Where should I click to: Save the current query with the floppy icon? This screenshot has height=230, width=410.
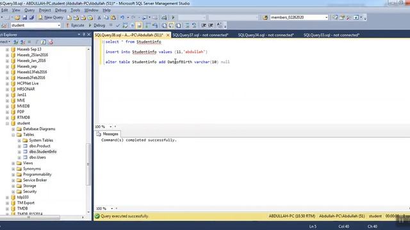(24, 17)
